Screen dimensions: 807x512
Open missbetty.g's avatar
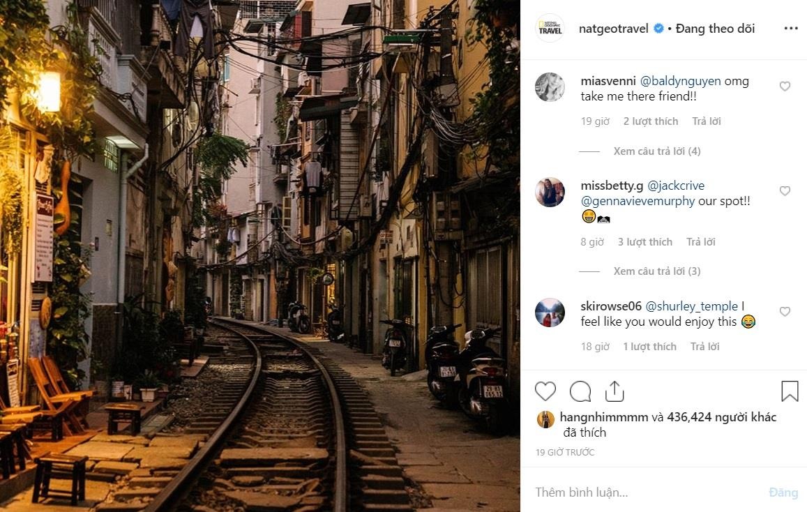click(550, 193)
